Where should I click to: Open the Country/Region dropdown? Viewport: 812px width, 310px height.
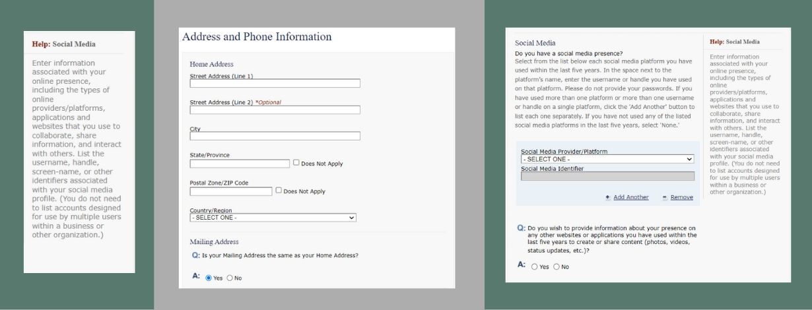tap(273, 218)
